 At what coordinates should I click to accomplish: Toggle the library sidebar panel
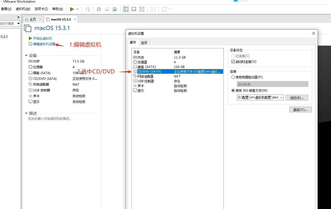click(126, 9)
